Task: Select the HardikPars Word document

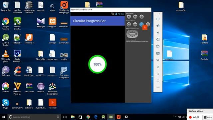Action: tap(29, 71)
